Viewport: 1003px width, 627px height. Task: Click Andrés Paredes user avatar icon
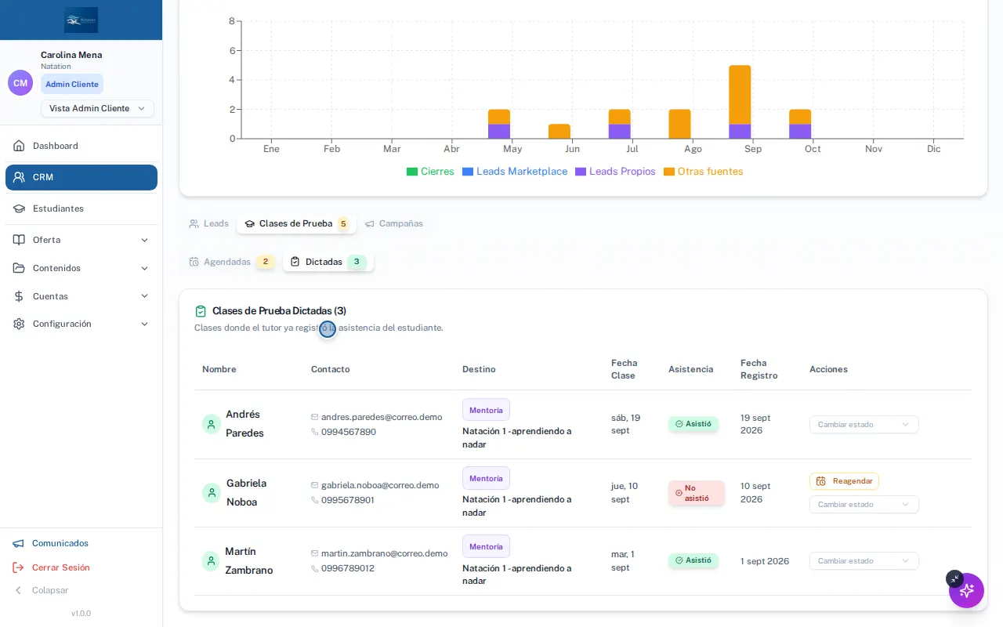[x=212, y=424]
